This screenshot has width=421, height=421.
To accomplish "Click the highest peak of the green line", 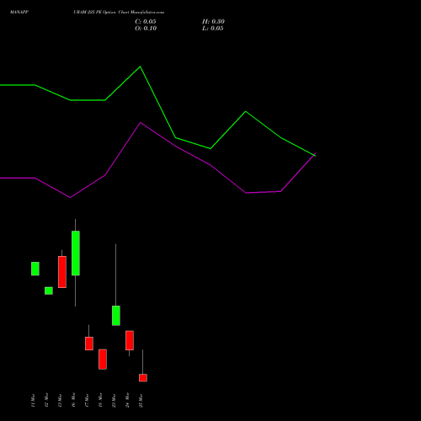I will (141, 67).
